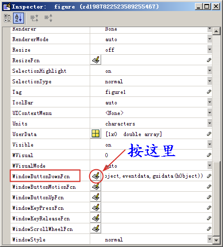Click the UIContextMenu property label

tap(32, 113)
